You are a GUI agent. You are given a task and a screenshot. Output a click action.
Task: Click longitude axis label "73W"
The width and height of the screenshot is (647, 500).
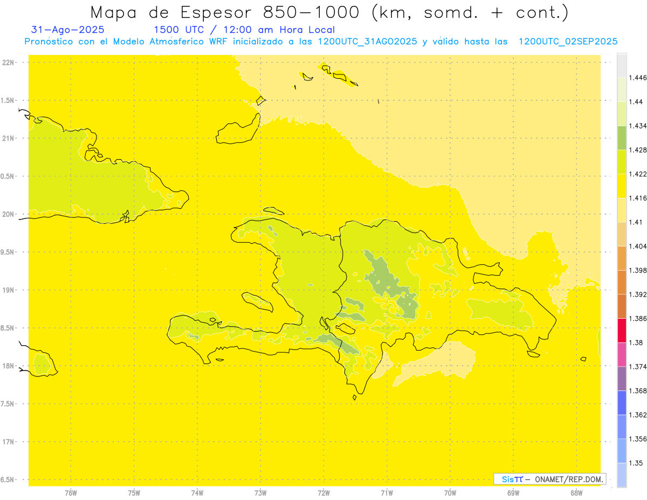260,493
